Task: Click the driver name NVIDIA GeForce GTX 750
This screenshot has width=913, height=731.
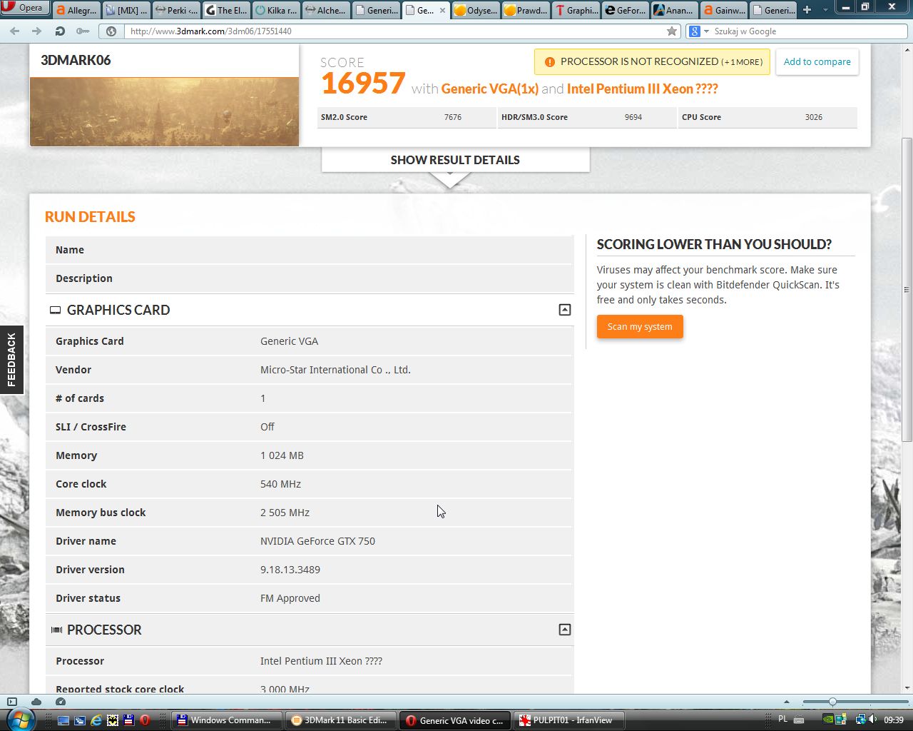Action: [317, 541]
